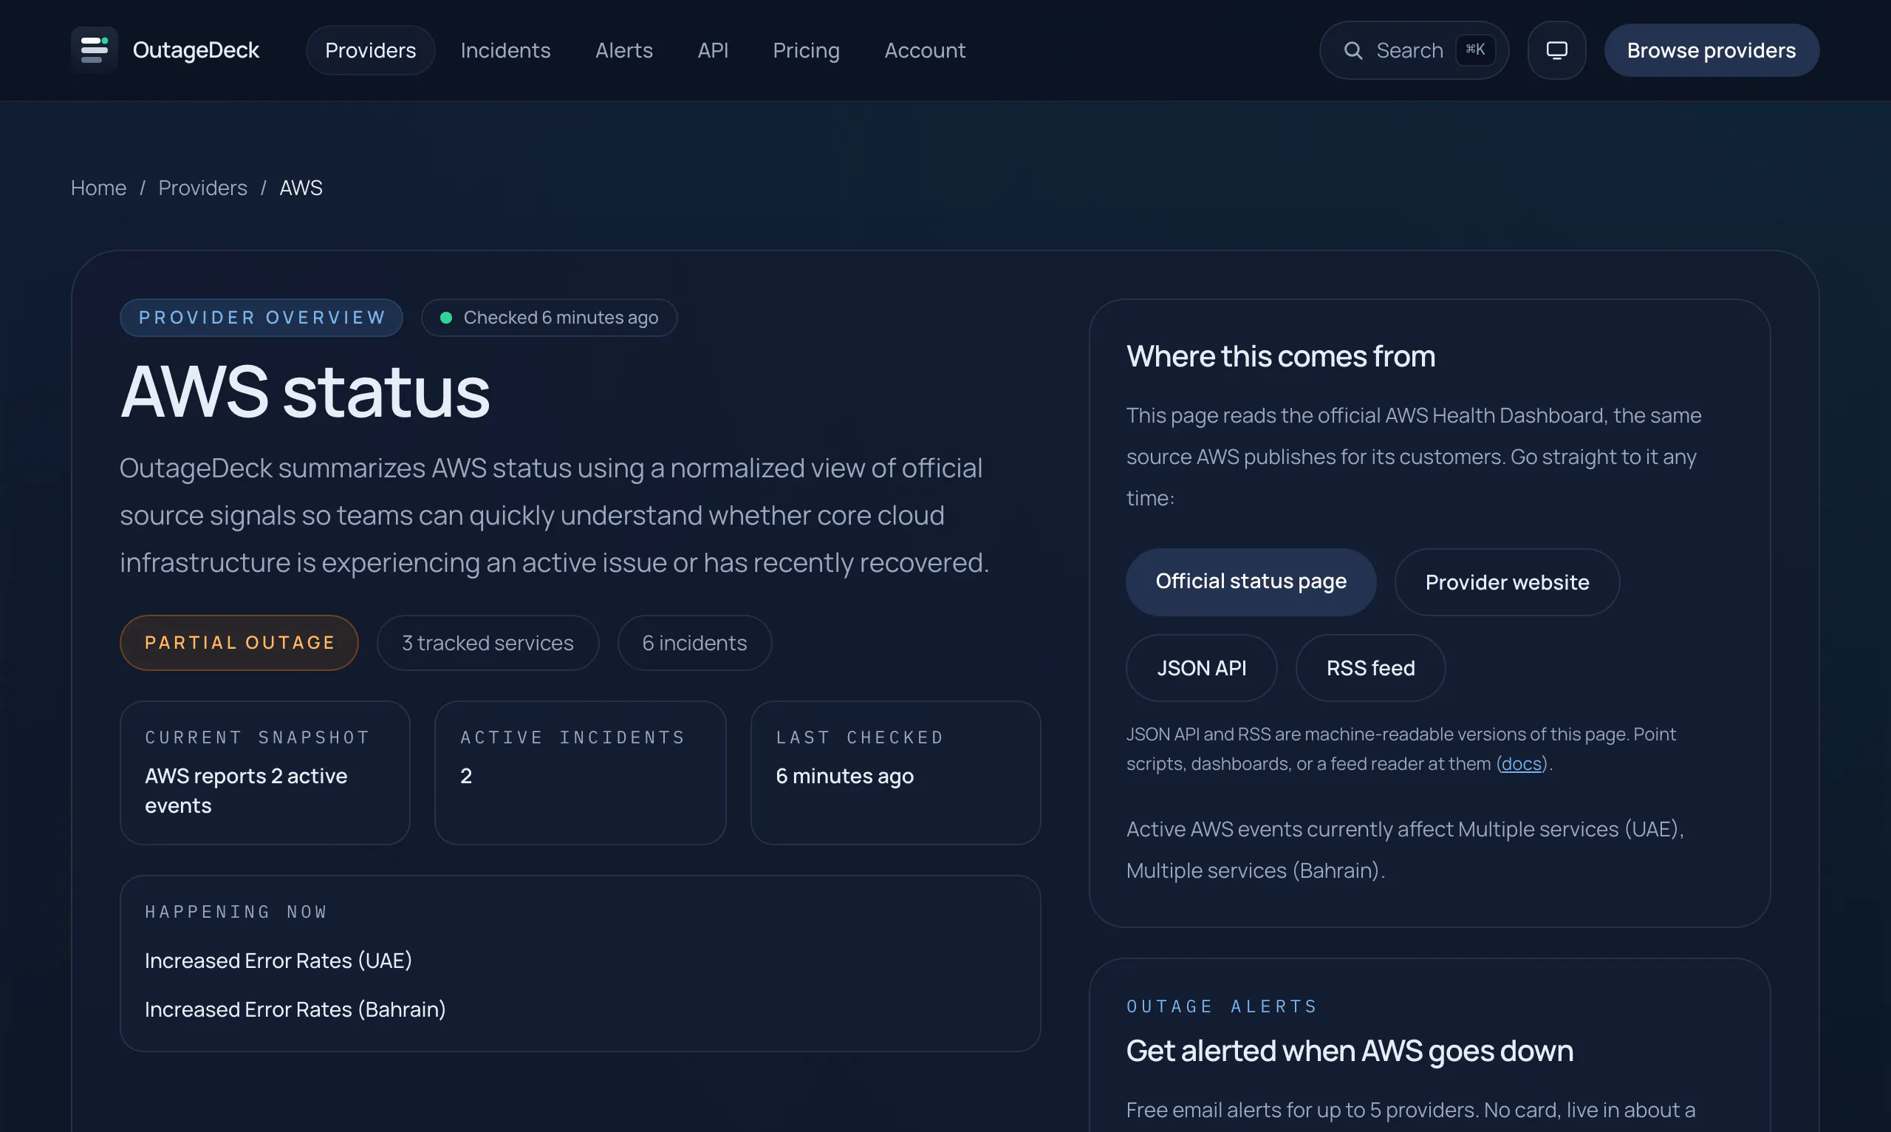Click the 'Where this comes from' heading
The image size is (1891, 1132).
click(1281, 356)
